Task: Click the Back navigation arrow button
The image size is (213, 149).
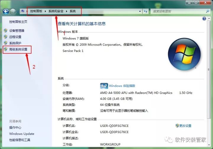Action: click(6, 11)
